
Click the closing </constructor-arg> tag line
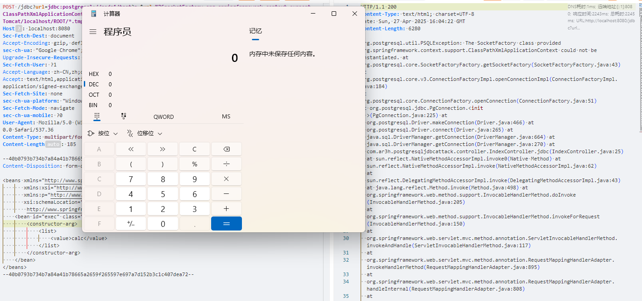pyautogui.click(x=53, y=253)
